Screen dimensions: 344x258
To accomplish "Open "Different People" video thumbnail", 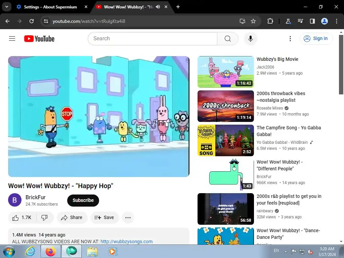I will click(225, 175).
